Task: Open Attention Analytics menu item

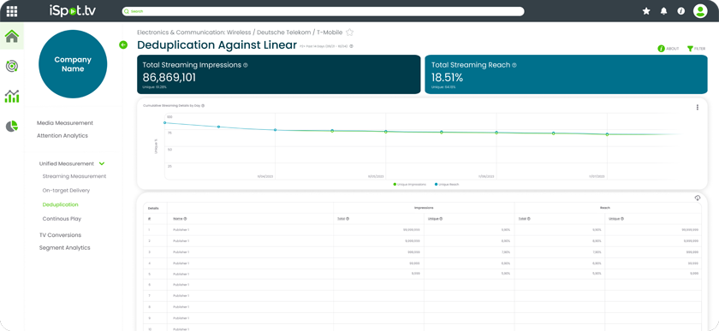Action: [x=62, y=136]
